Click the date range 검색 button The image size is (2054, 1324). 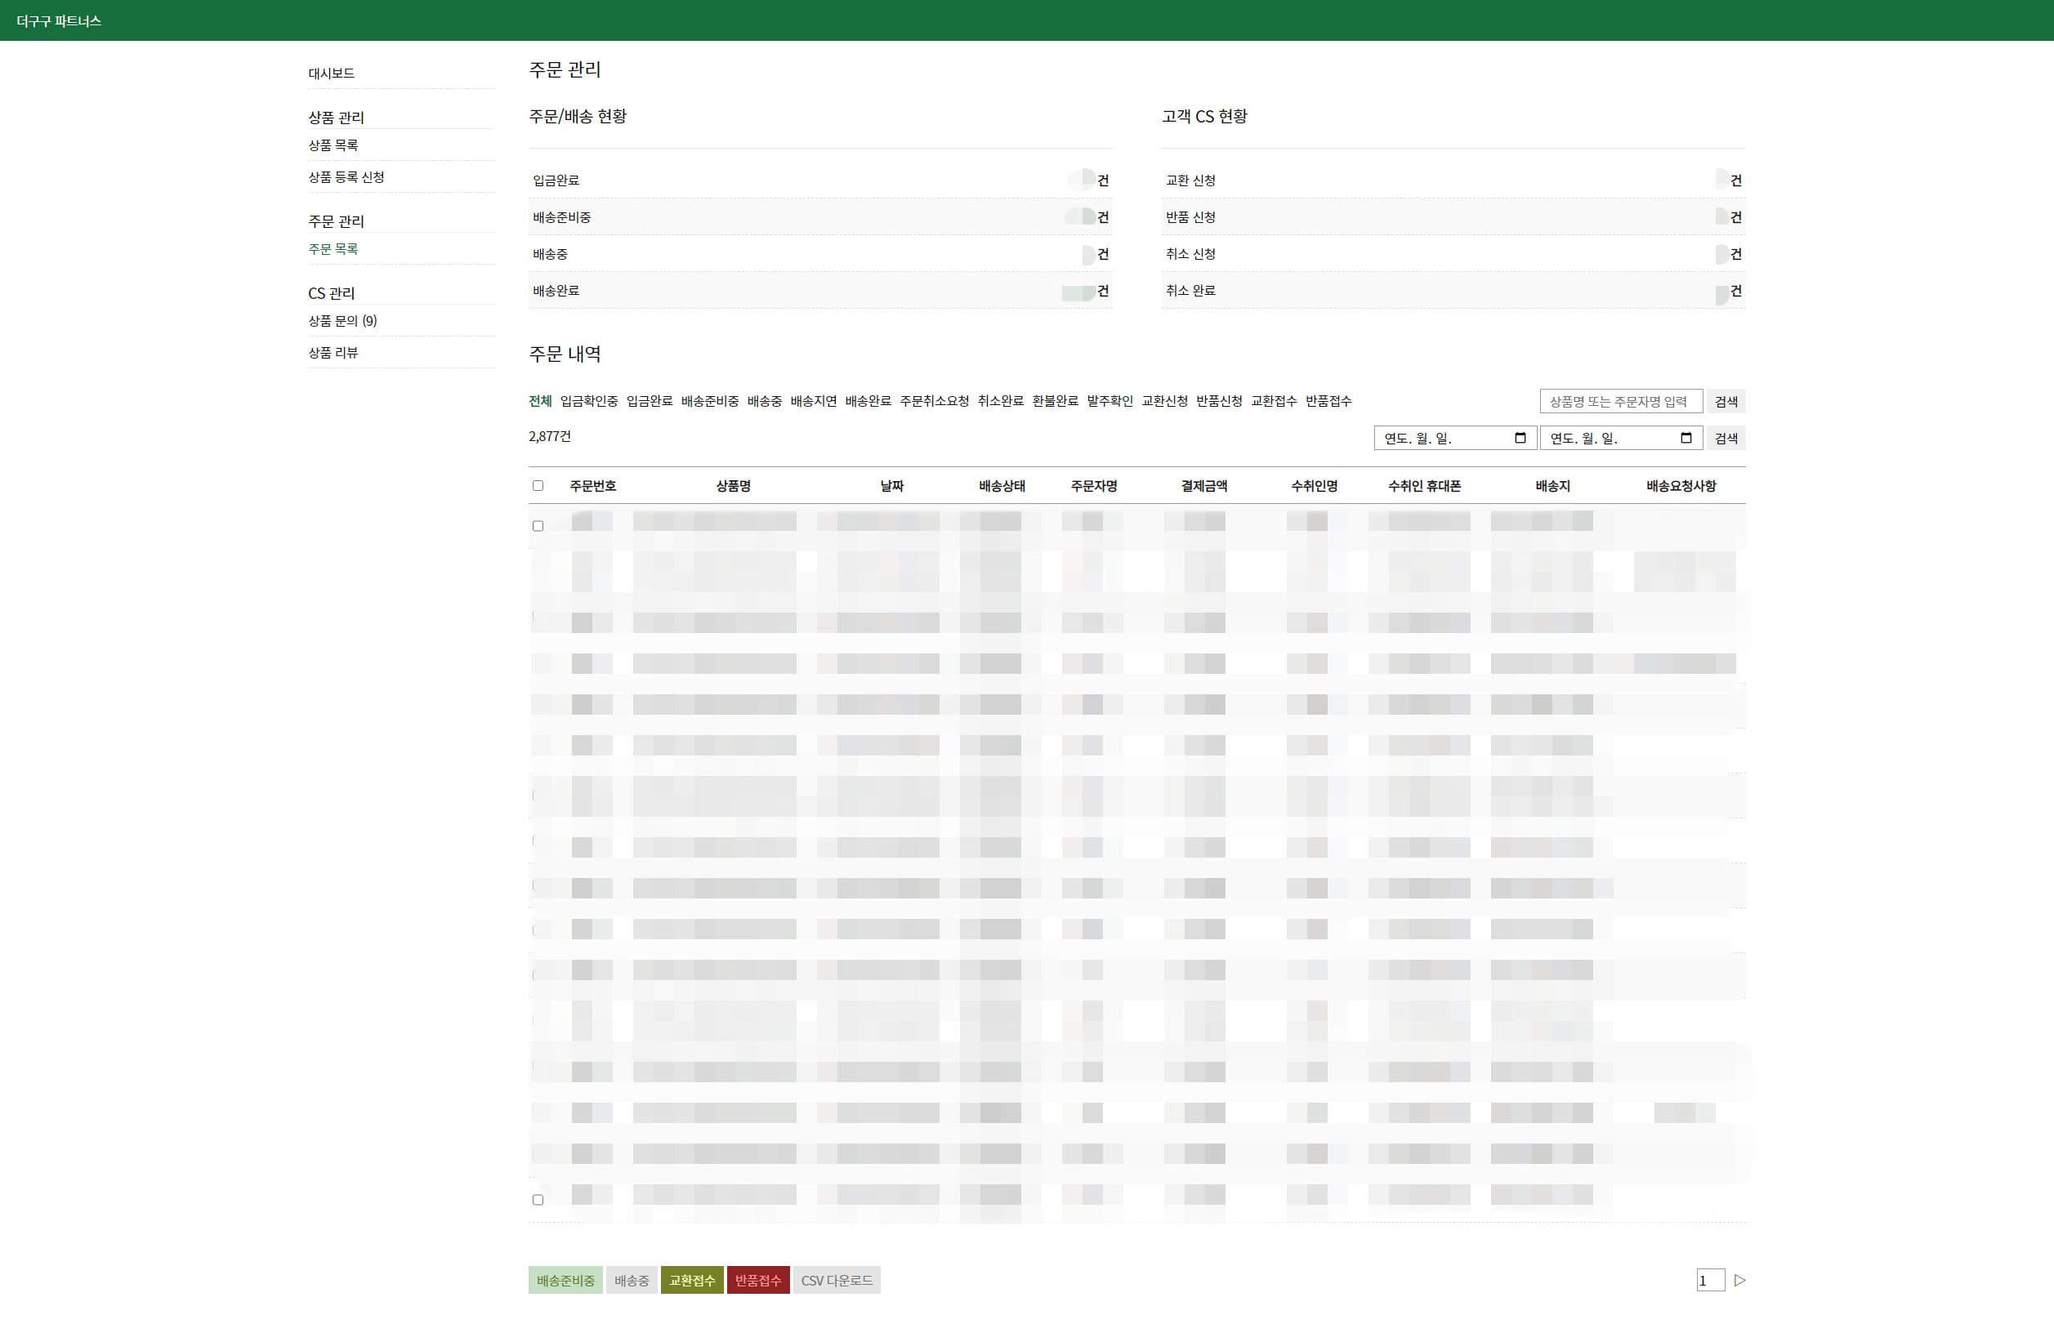point(1726,439)
